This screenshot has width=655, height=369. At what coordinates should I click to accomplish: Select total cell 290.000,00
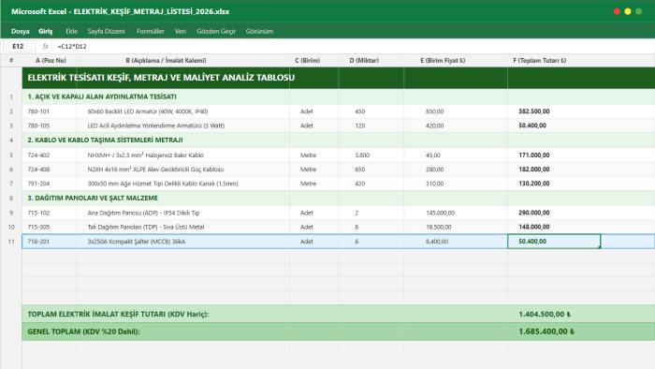(534, 213)
